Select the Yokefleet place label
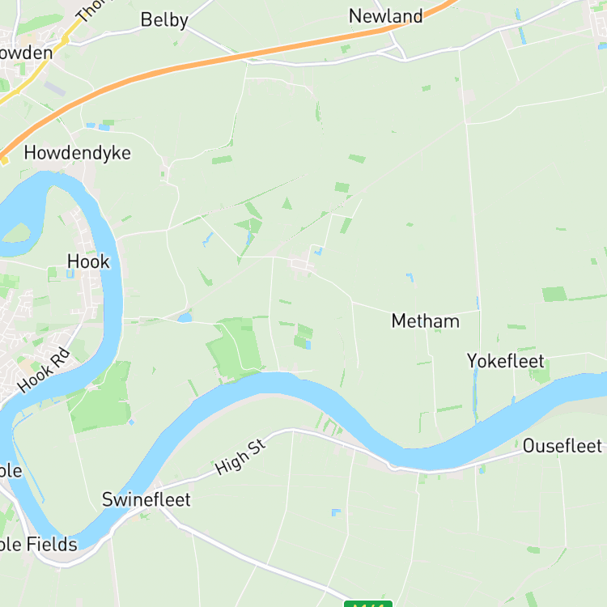Screen dimensions: 607x607 click(x=506, y=361)
